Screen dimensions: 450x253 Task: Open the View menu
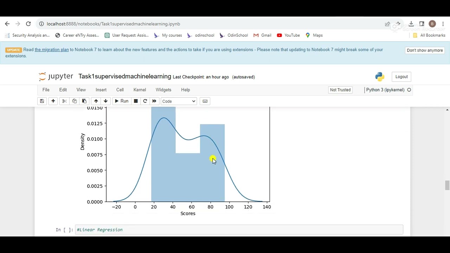coord(81,90)
